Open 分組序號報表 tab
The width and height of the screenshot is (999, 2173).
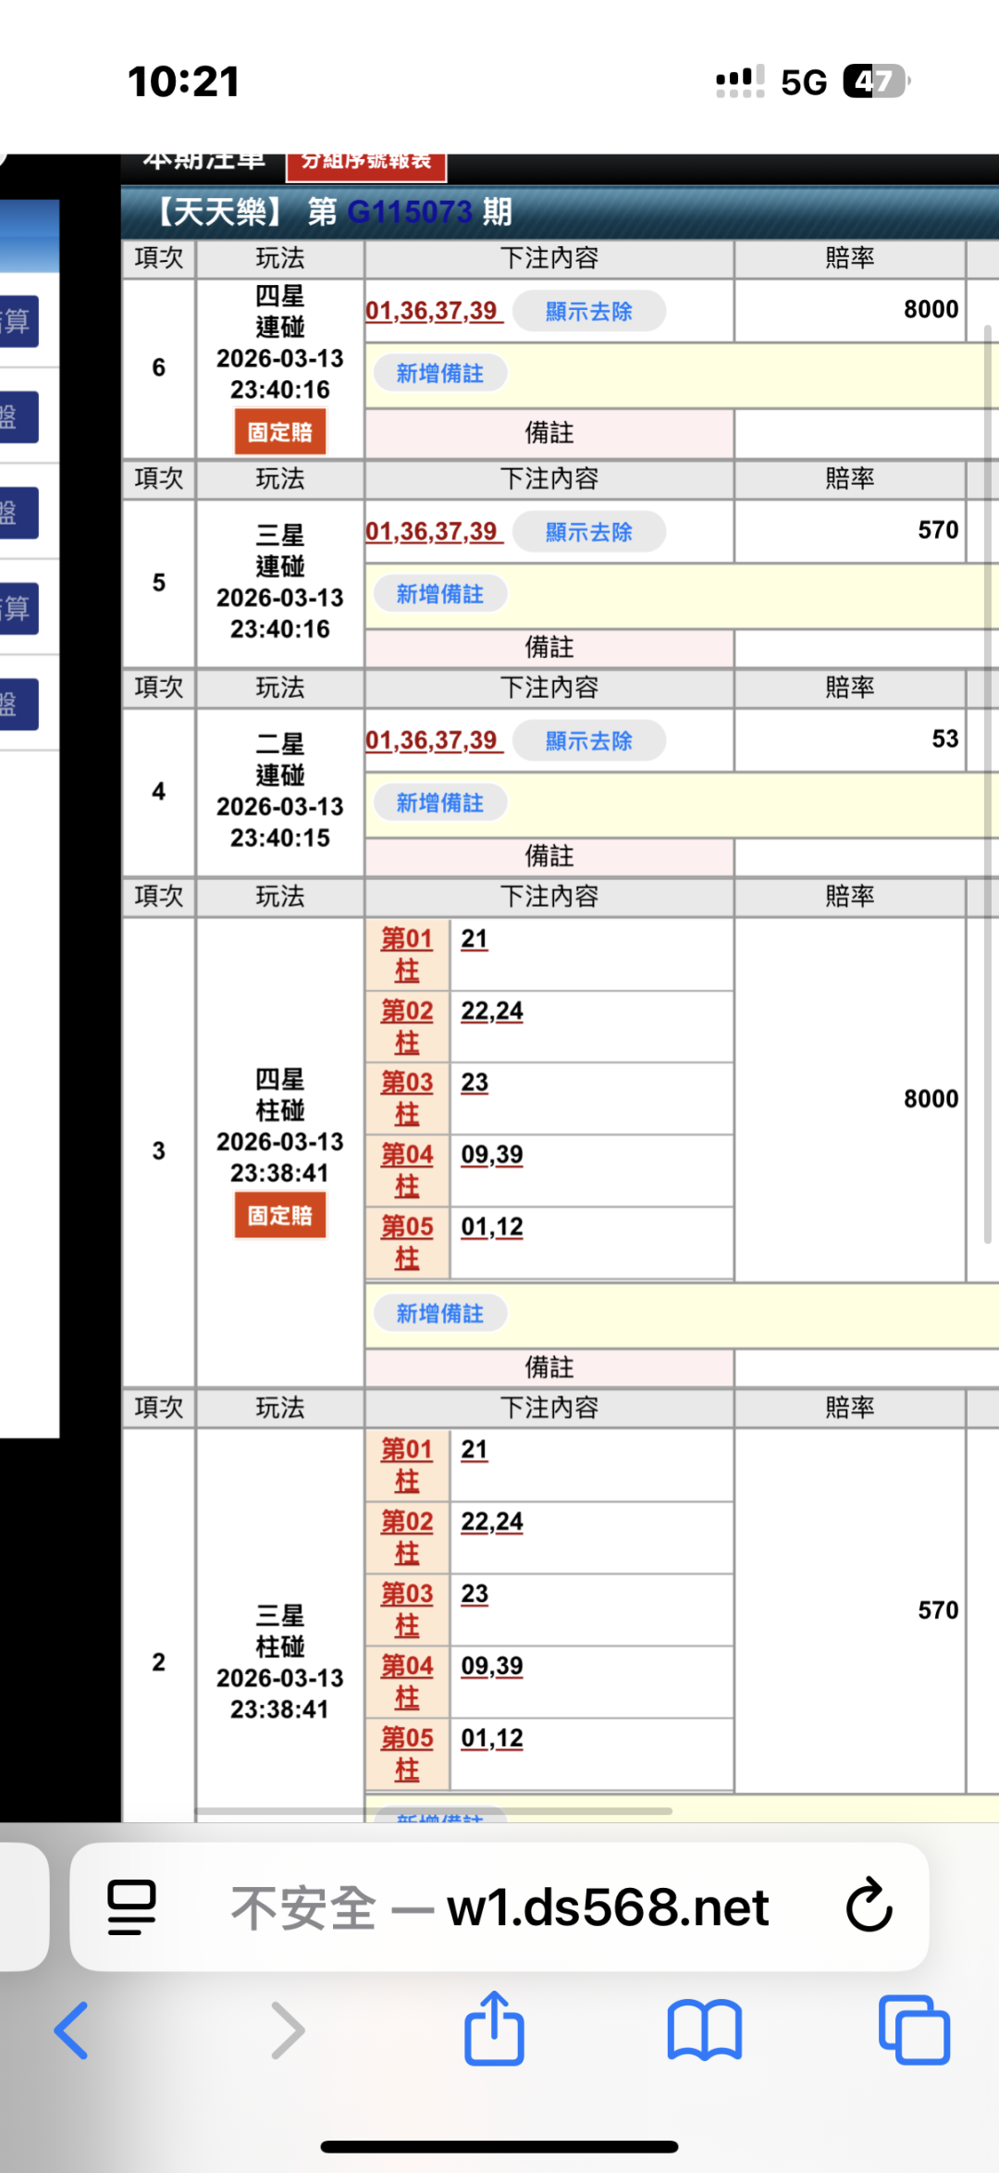[x=366, y=164]
